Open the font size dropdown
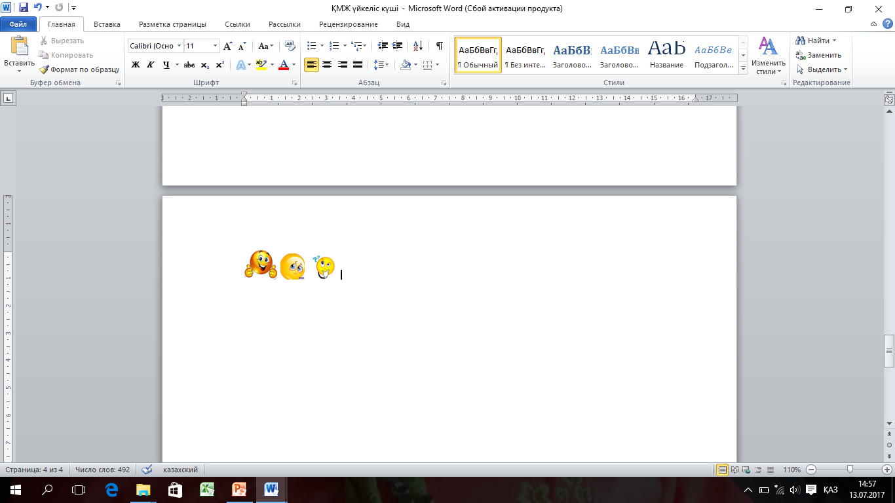 click(216, 46)
